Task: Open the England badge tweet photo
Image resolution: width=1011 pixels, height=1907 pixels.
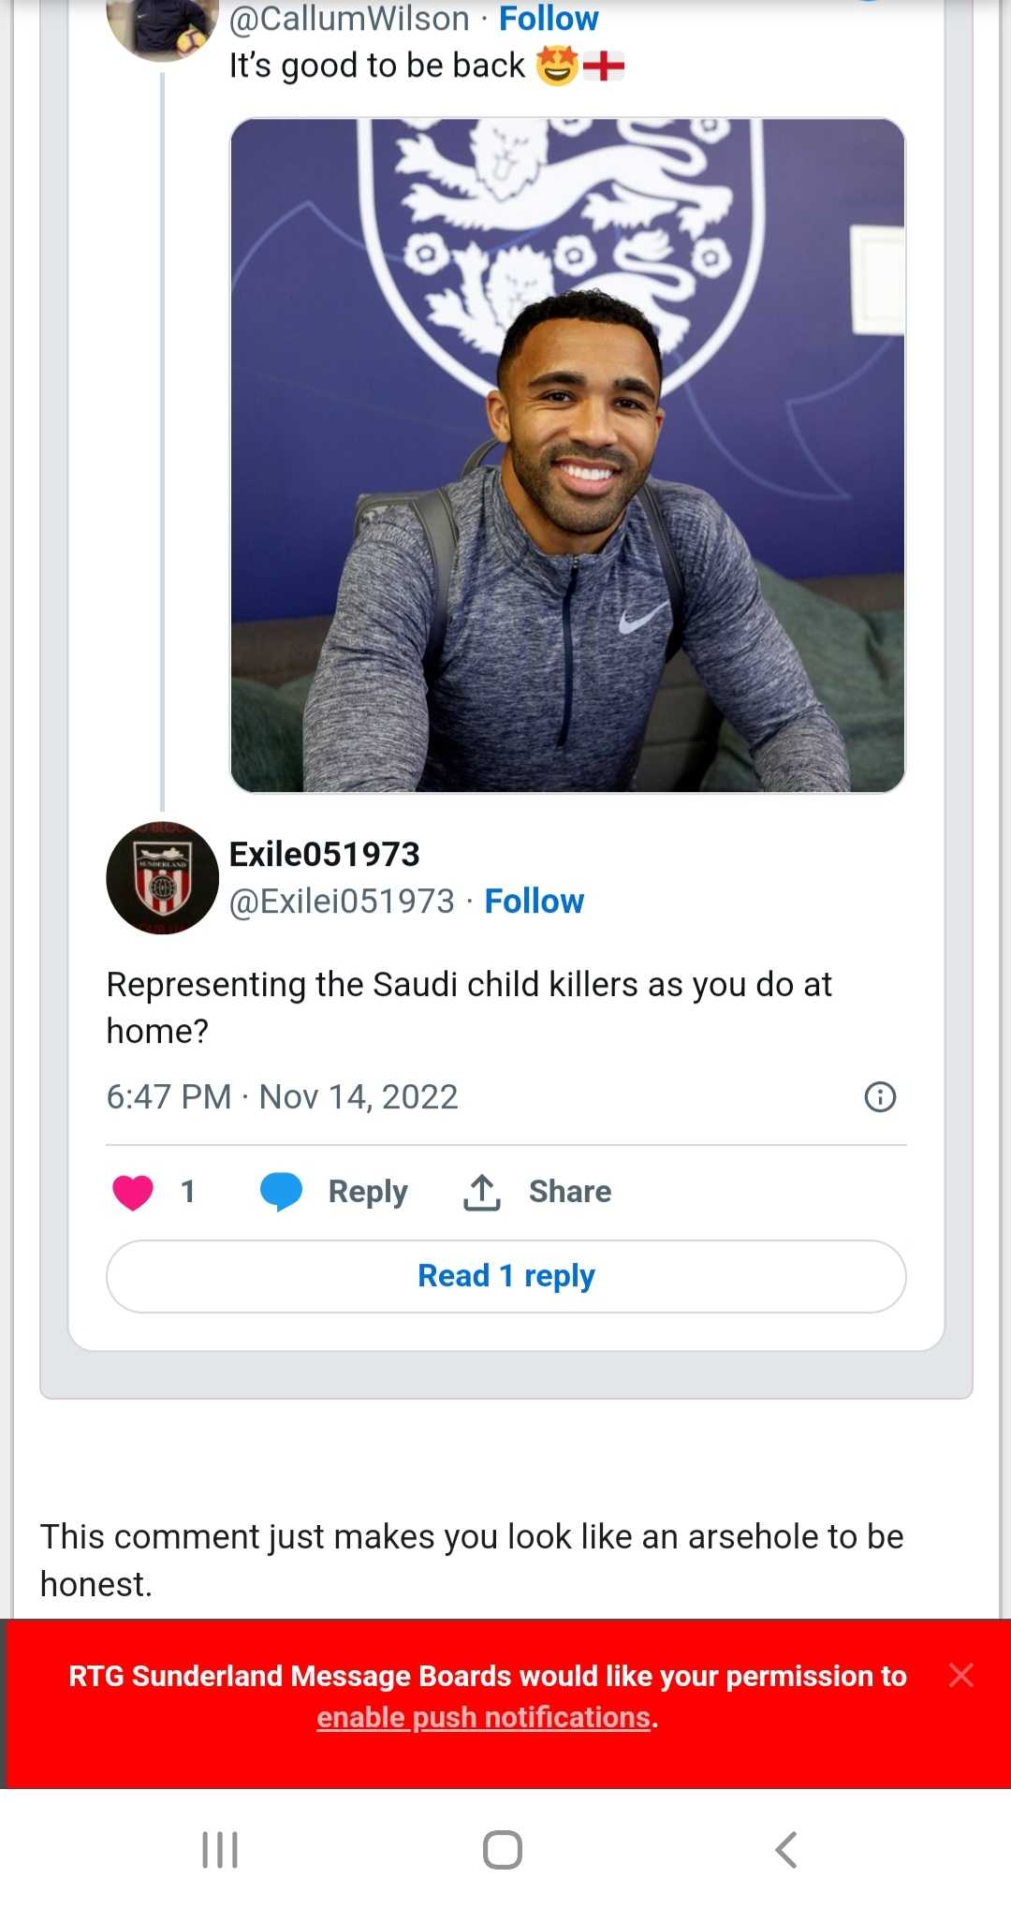Action: (567, 455)
